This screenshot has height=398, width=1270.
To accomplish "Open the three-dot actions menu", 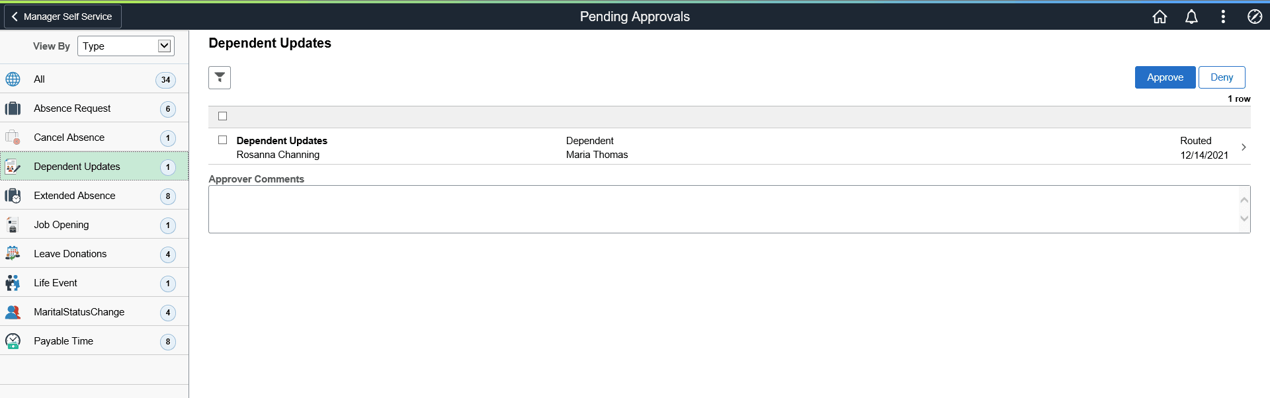I will point(1223,17).
